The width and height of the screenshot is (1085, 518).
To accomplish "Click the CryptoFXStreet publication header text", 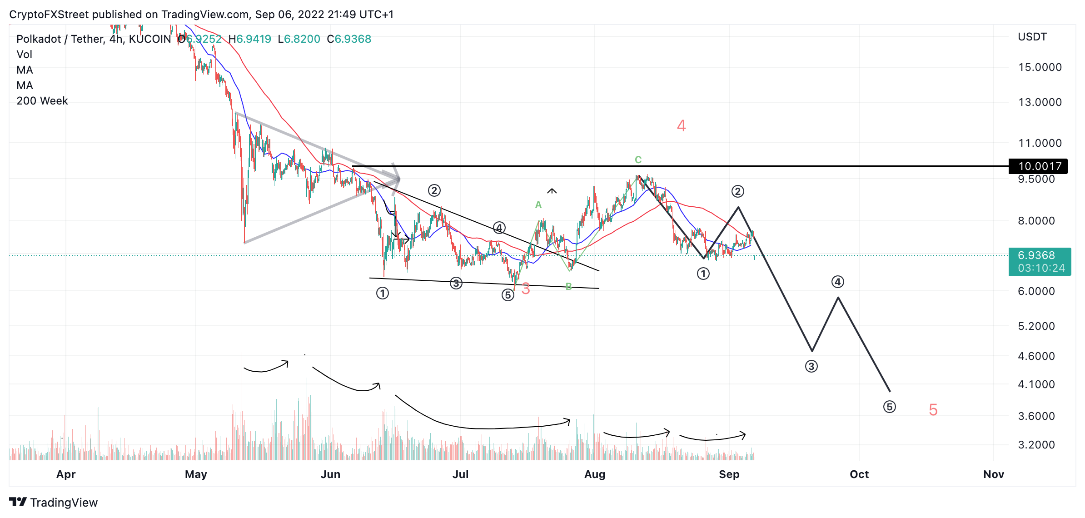I will pos(201,15).
